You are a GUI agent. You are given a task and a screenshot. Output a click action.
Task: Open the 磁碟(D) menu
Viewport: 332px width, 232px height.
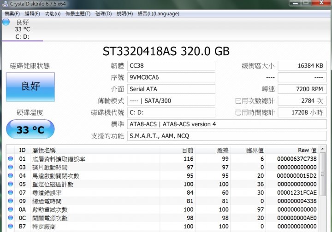(x=104, y=14)
